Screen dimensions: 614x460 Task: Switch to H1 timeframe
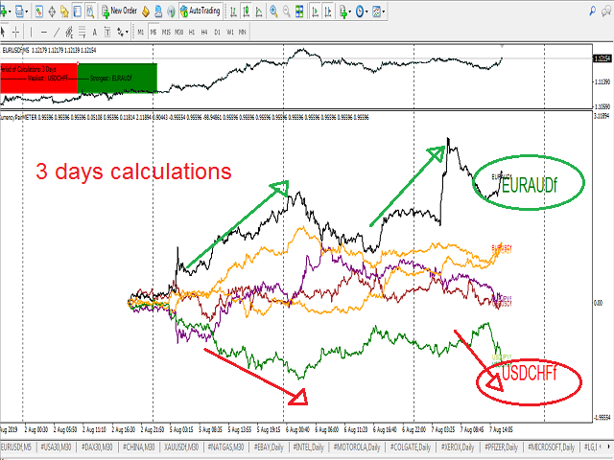192,32
